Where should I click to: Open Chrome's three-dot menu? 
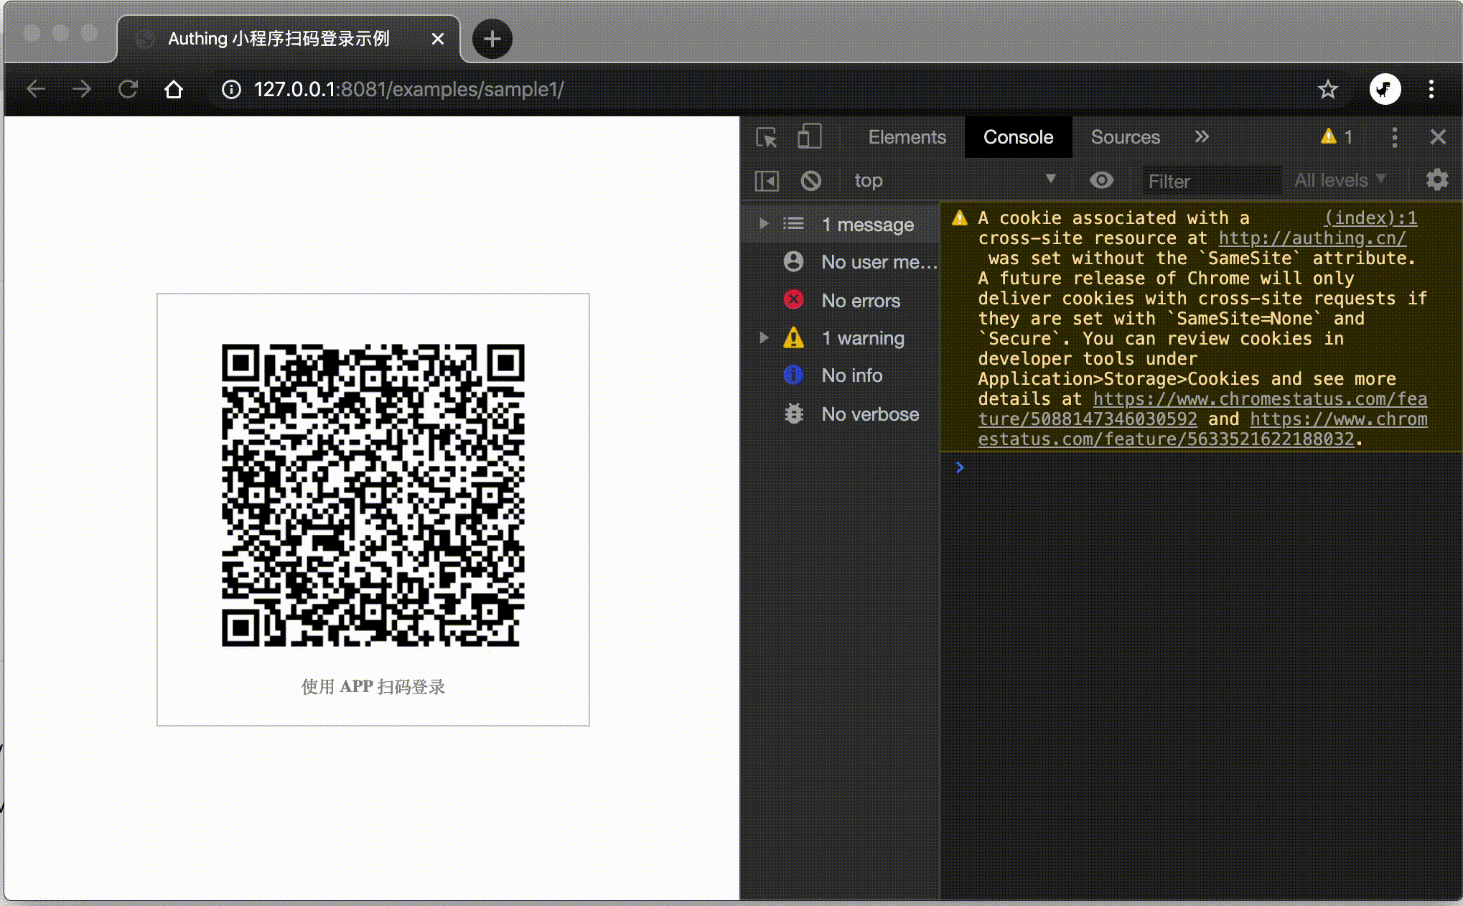pyautogui.click(x=1431, y=89)
